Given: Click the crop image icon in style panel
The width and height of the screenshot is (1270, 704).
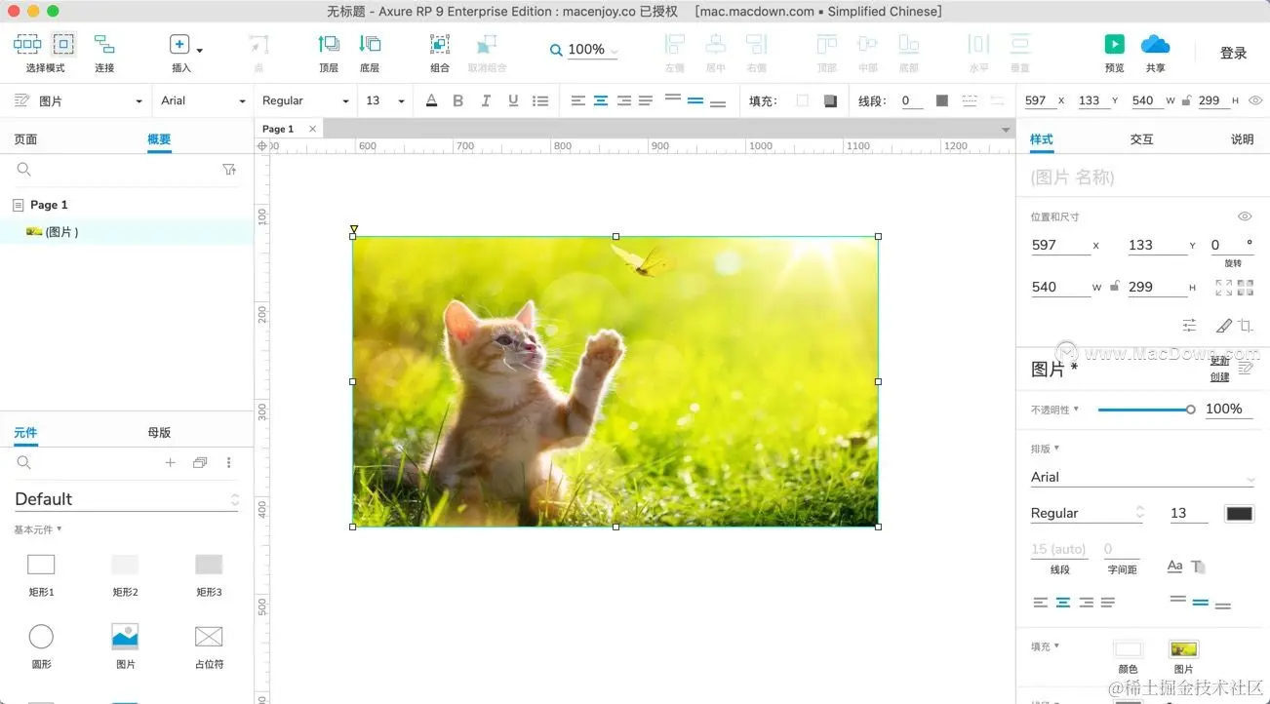Looking at the screenshot, I should [x=1246, y=326].
